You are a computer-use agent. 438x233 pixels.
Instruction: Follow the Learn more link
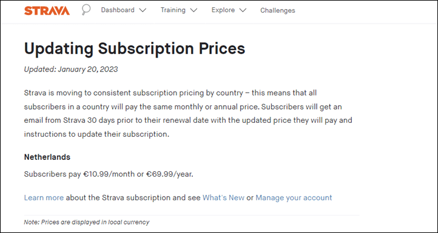click(44, 198)
